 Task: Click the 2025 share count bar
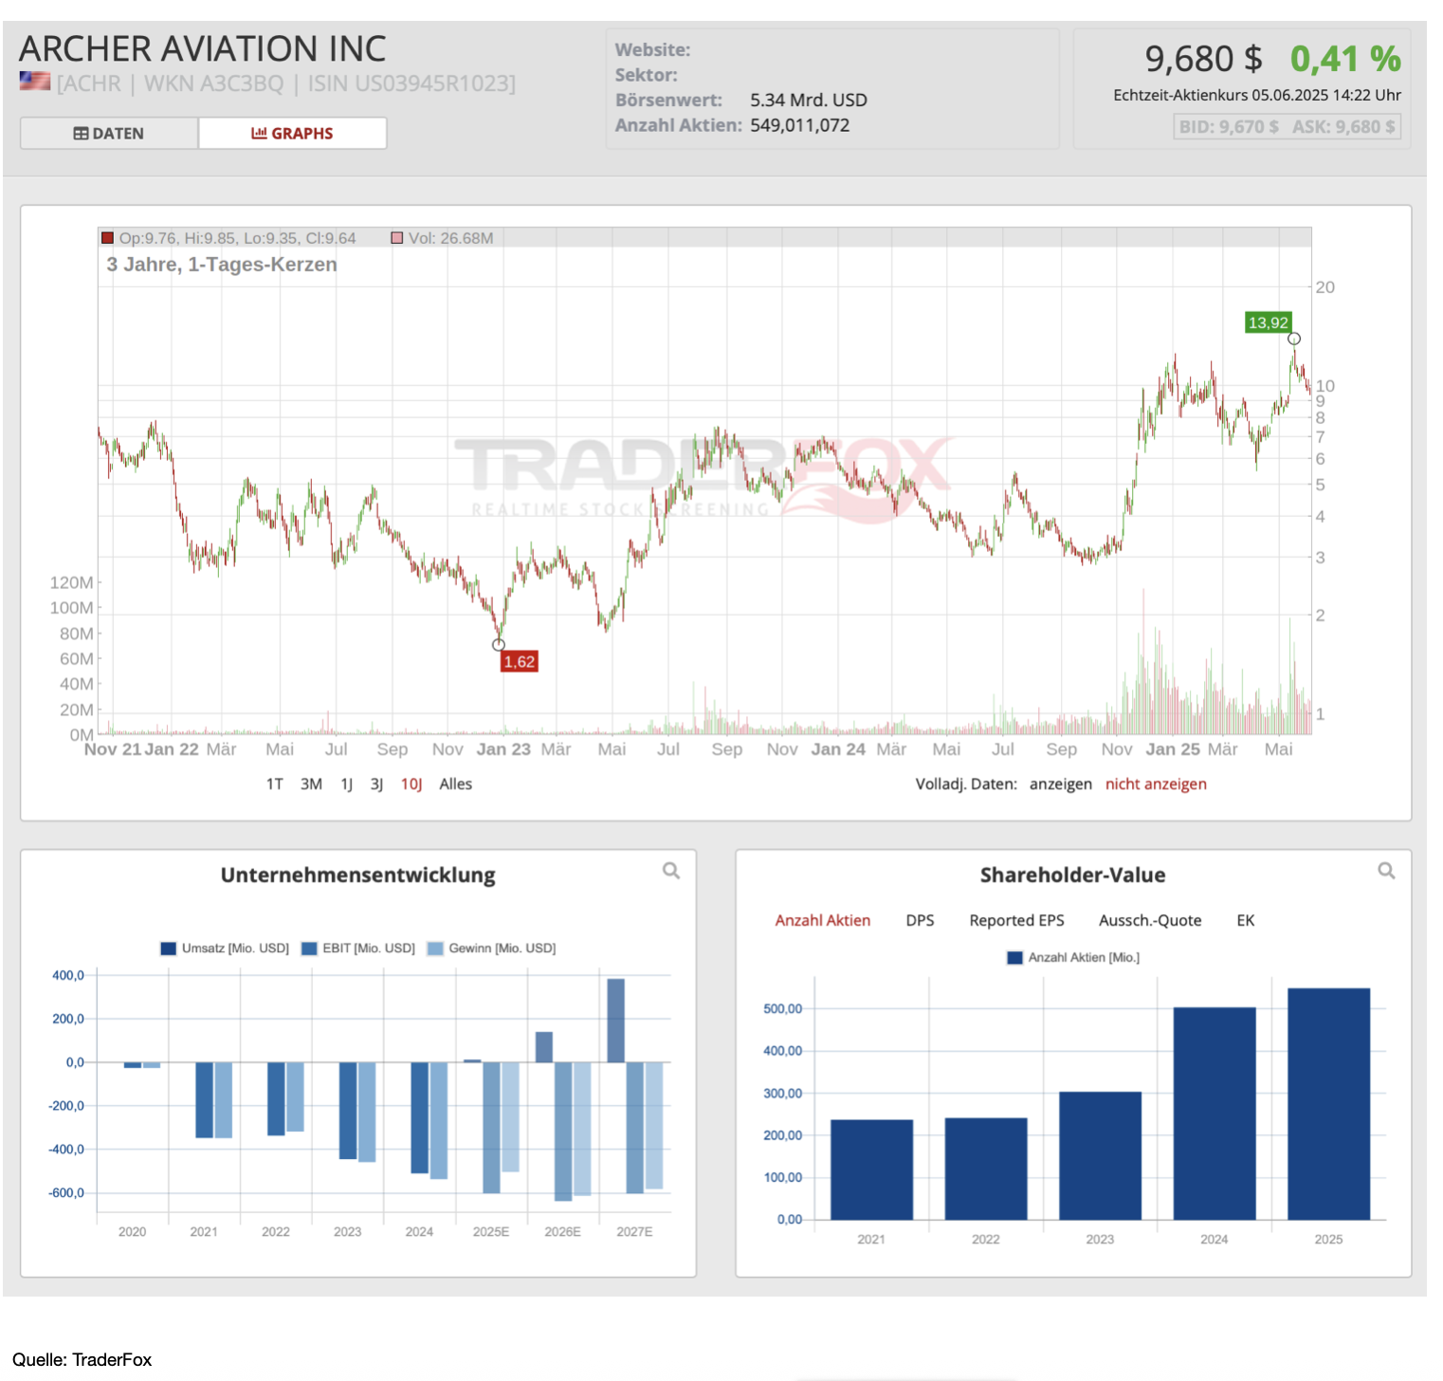1328,1104
